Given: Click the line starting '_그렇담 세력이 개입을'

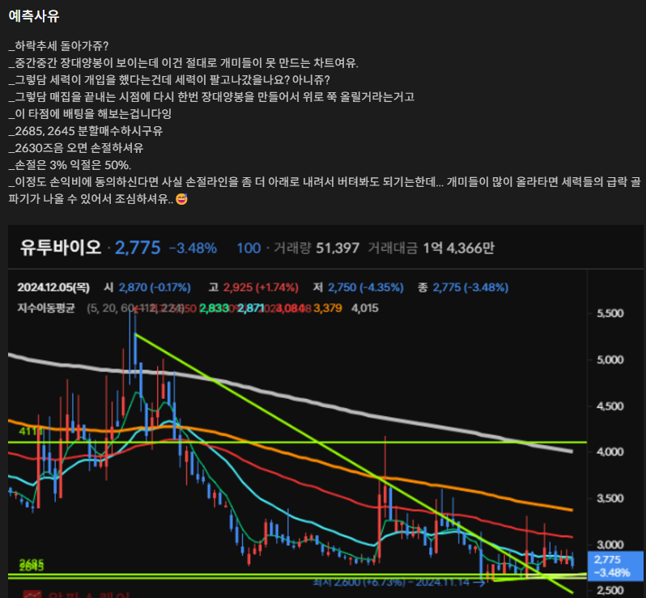Looking at the screenshot, I should (x=169, y=79).
